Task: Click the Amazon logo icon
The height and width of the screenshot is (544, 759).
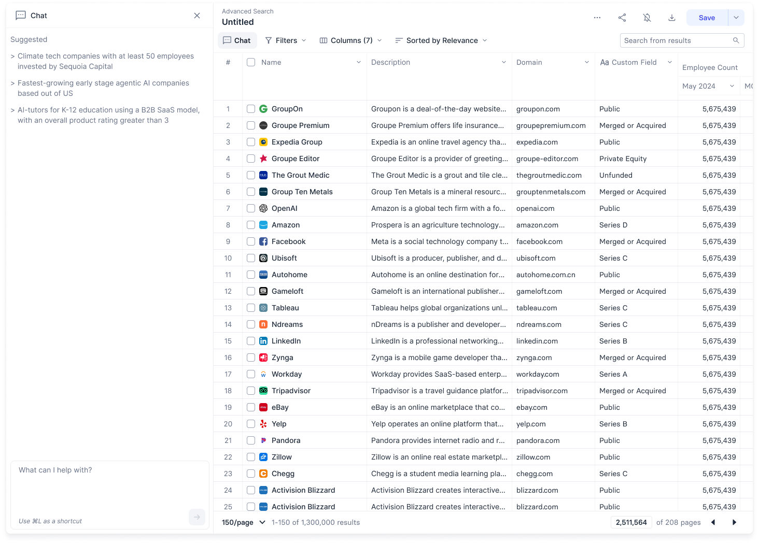Action: pos(263,225)
